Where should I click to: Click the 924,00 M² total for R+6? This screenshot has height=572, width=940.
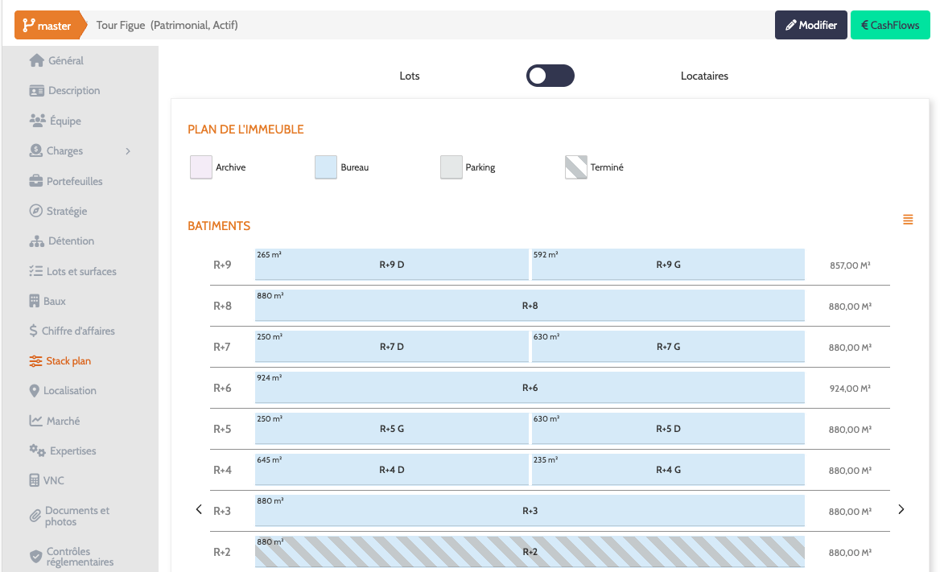coord(850,389)
